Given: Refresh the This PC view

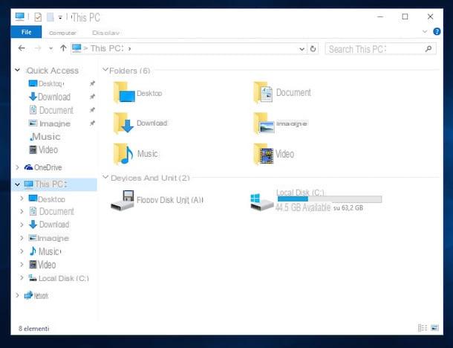Looking at the screenshot, I should 313,49.
